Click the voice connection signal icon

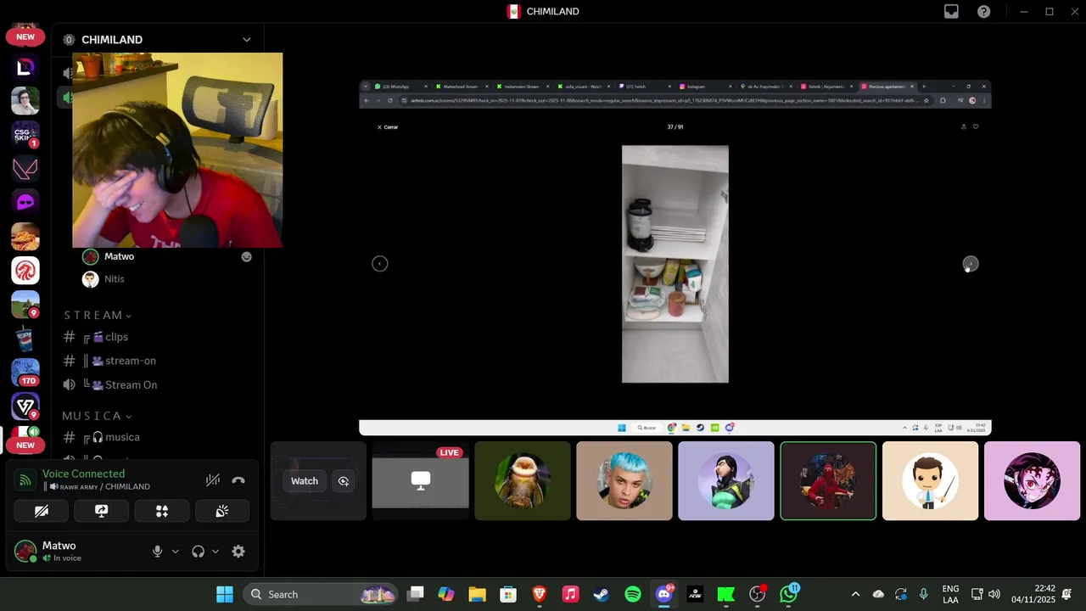tap(25, 480)
